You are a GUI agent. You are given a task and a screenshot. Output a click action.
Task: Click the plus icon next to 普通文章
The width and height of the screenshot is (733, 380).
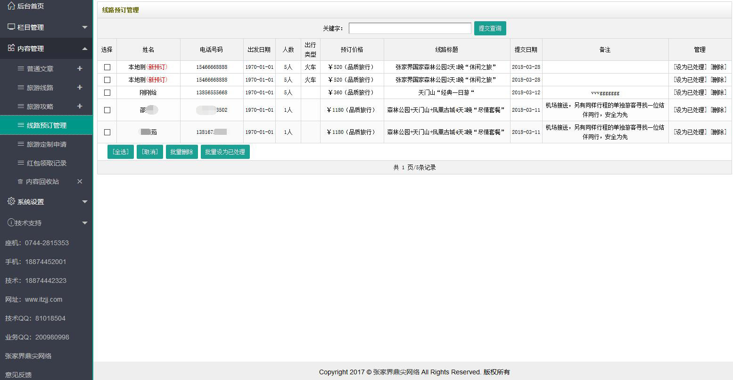(80, 68)
